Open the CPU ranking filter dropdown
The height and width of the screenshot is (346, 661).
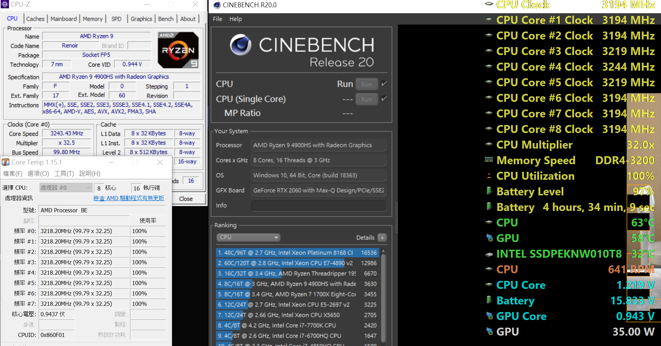point(248,237)
